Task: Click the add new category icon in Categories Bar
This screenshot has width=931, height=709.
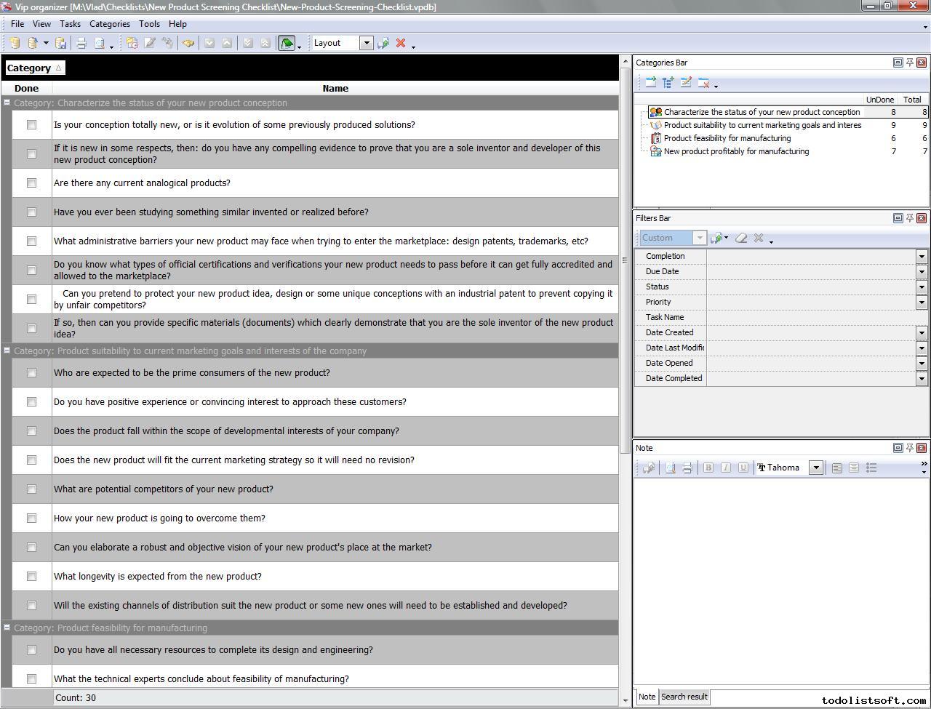Action: (650, 83)
